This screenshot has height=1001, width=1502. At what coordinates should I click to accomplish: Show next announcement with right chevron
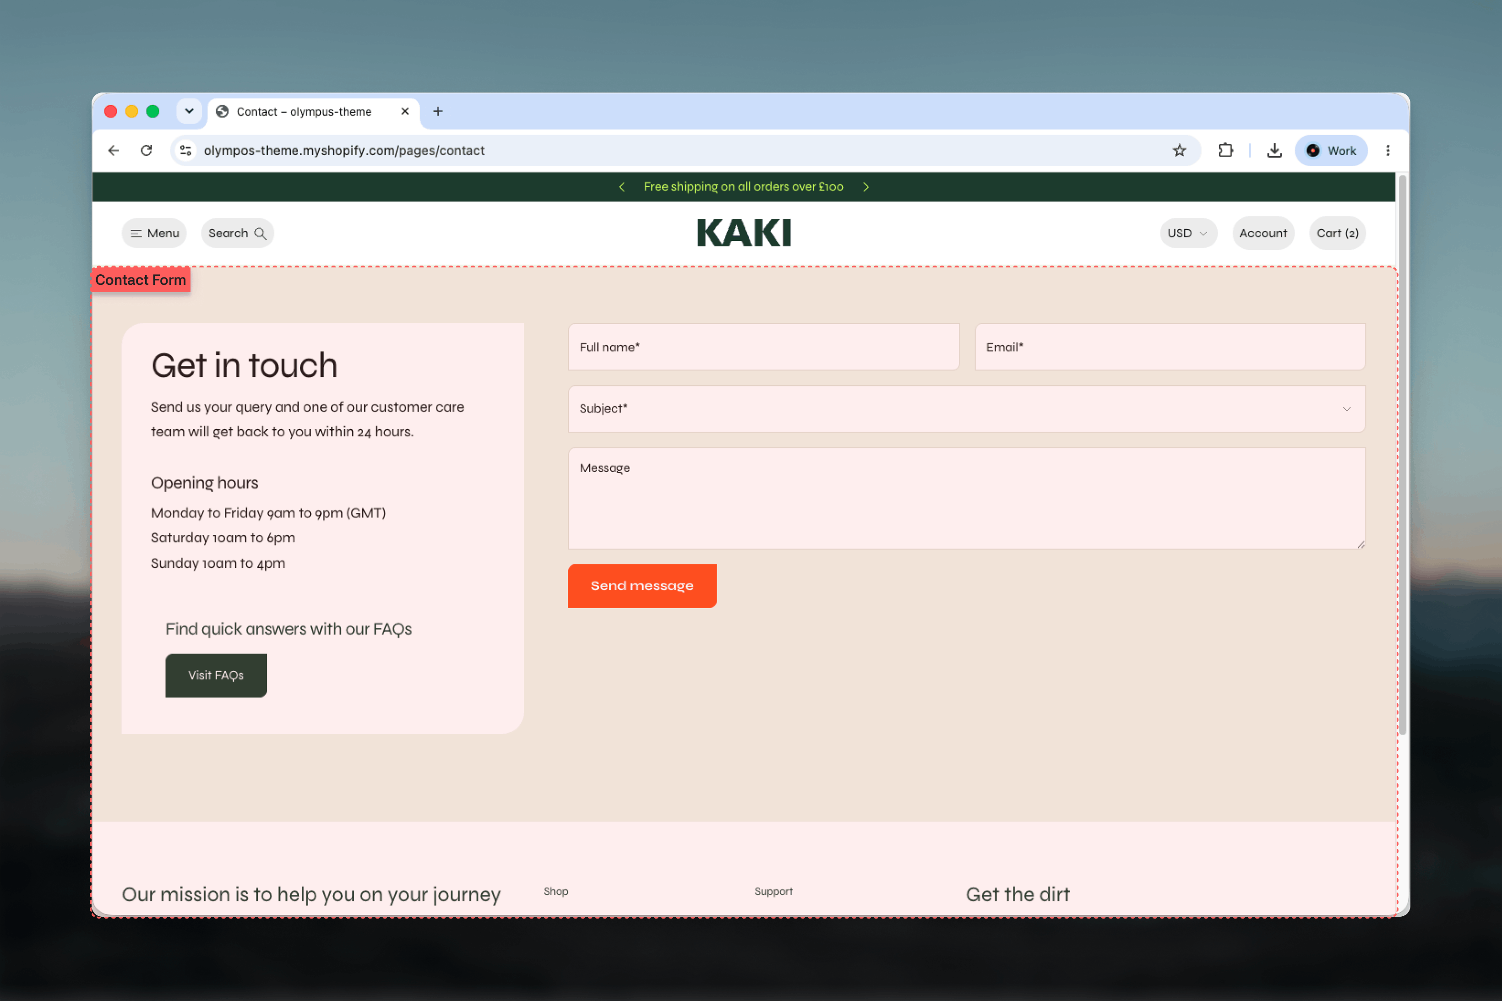tap(865, 186)
